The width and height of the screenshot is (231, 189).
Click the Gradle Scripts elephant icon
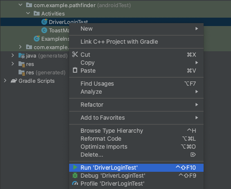[14, 81]
